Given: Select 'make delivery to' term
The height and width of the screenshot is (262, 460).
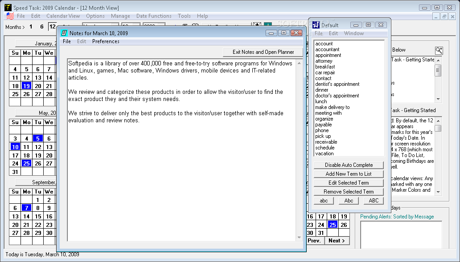Looking at the screenshot, I should 333,107.
